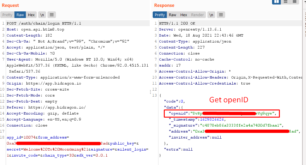Click the Accept: application/json header line
Viewport: 306px width, 165px height.
(56, 47)
